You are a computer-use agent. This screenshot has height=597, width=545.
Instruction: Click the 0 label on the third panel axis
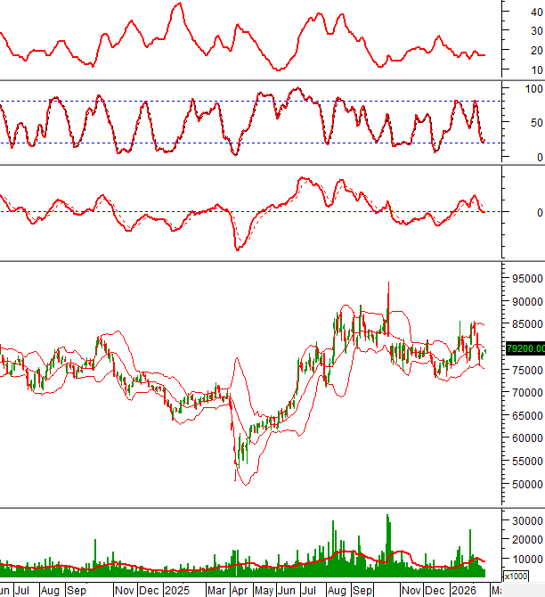pyautogui.click(x=535, y=213)
